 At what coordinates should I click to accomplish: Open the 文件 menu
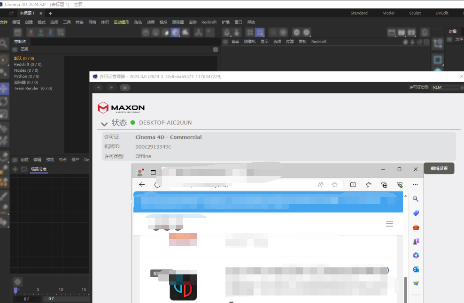(4, 22)
